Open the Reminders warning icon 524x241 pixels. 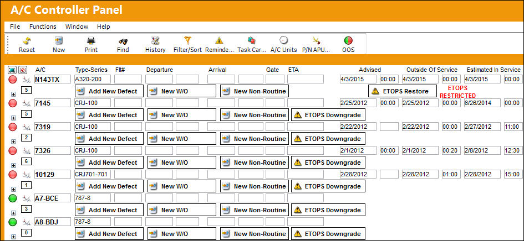point(219,41)
